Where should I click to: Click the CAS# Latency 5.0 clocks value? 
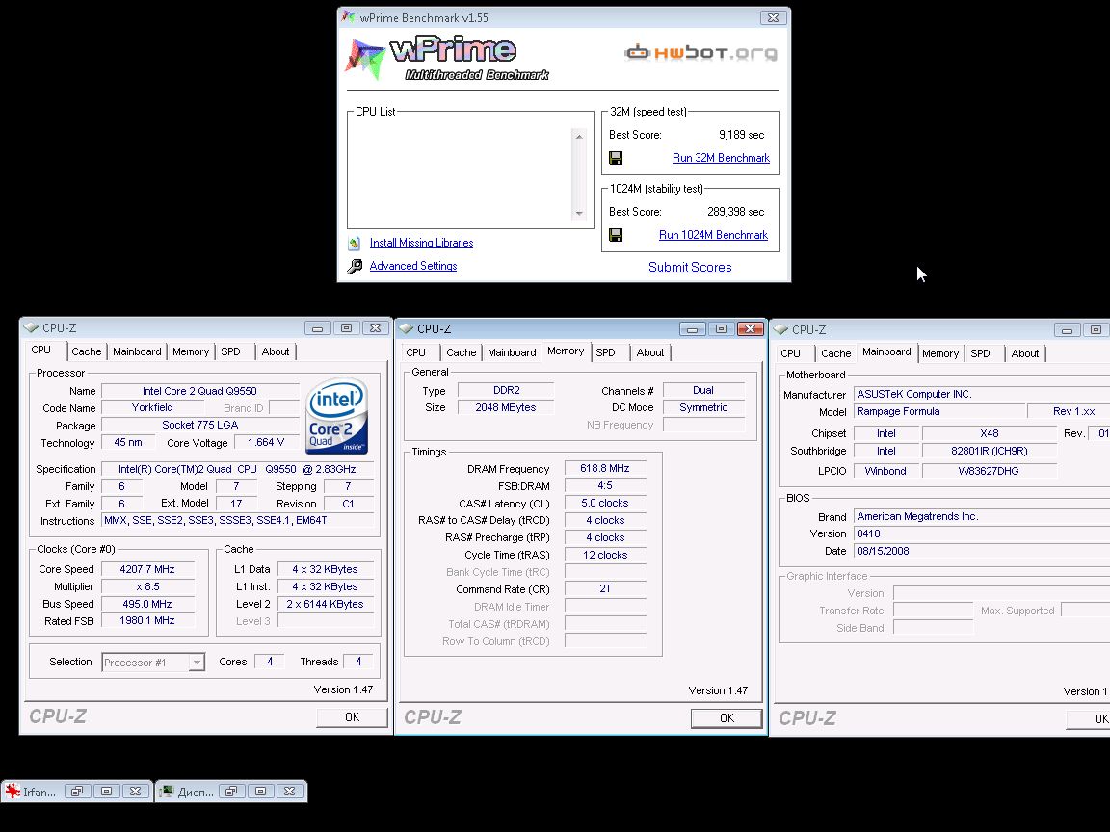(x=605, y=503)
